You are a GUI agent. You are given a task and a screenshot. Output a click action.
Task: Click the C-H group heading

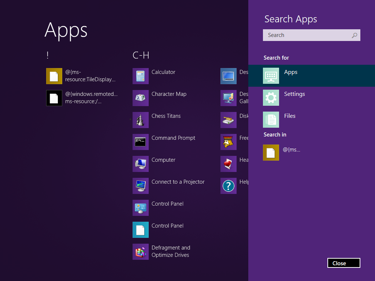coord(141,56)
